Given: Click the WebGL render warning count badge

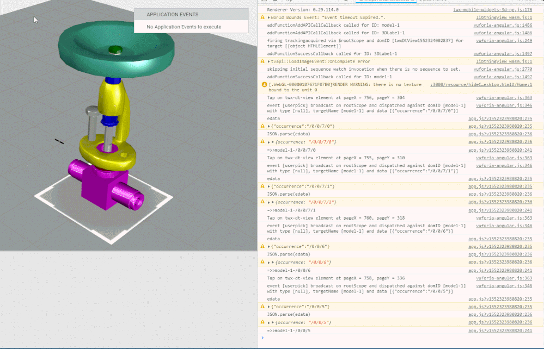Looking at the screenshot, I should pyautogui.click(x=264, y=85).
